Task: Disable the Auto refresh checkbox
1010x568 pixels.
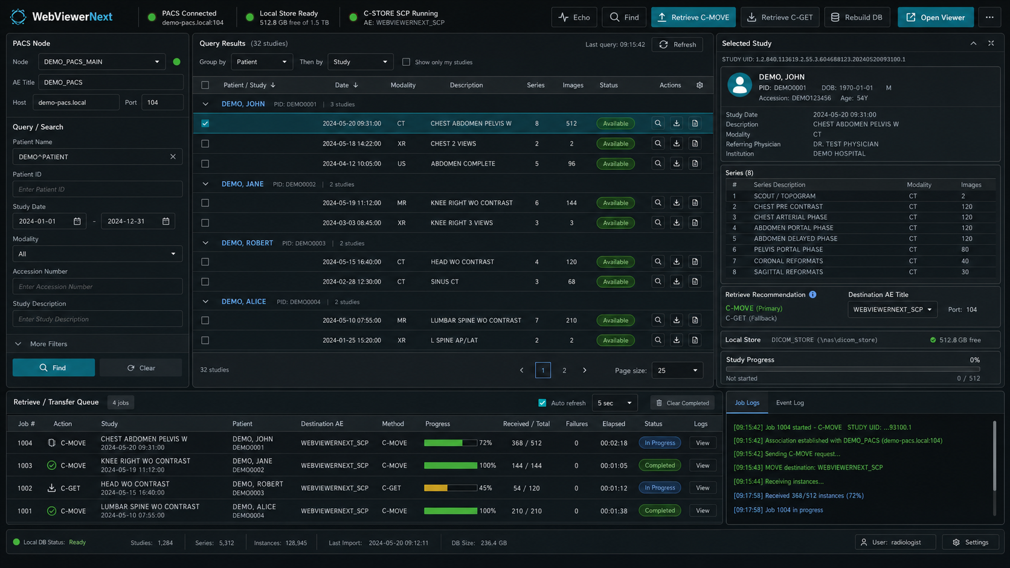Action: 542,403
